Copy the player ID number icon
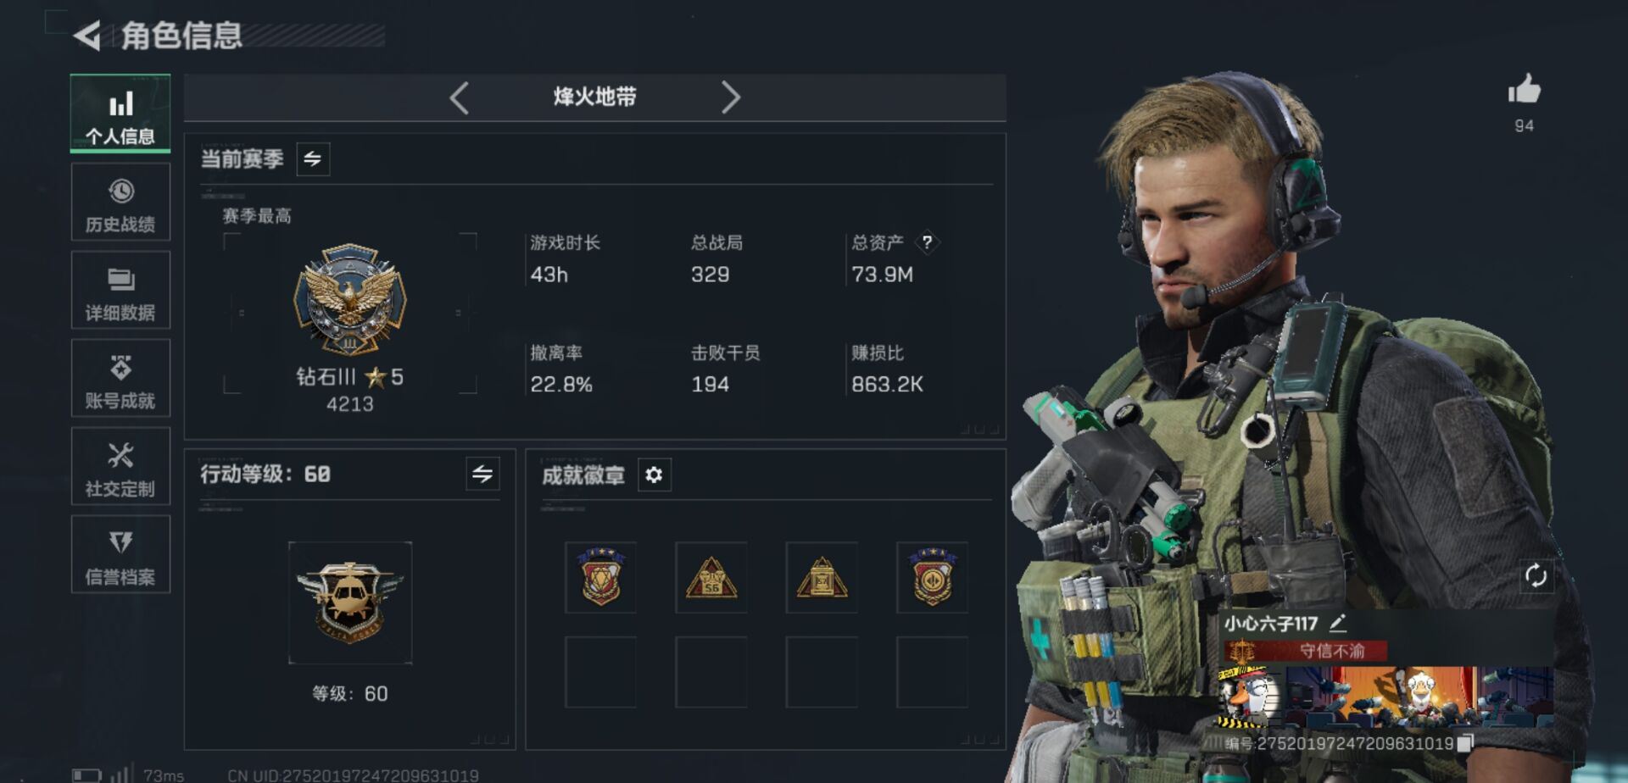 point(1464,743)
